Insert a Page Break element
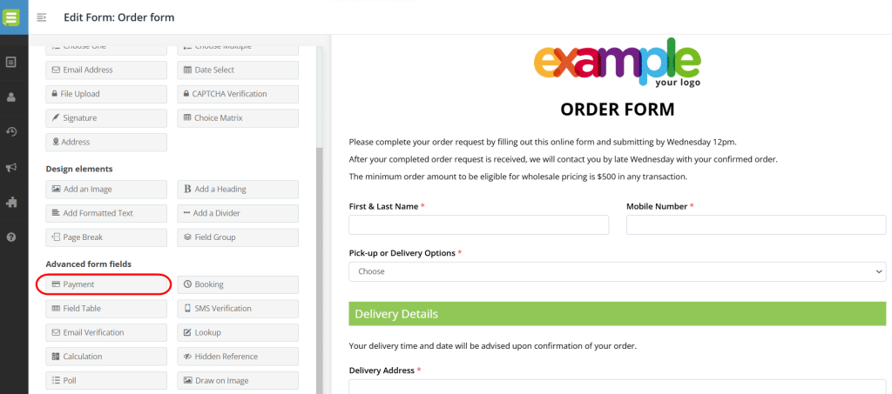892x394 pixels. coord(105,237)
